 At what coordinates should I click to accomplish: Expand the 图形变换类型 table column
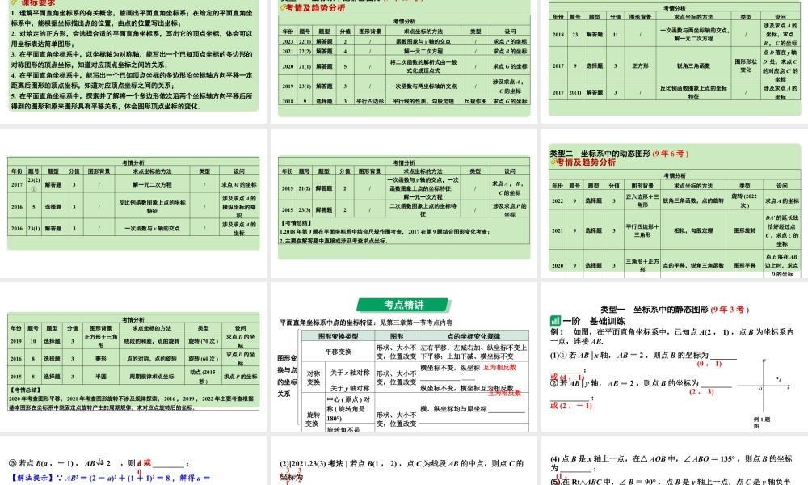click(340, 335)
